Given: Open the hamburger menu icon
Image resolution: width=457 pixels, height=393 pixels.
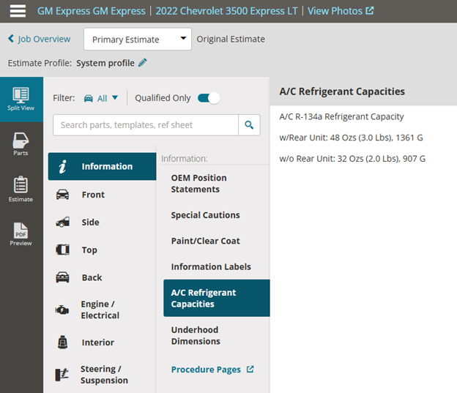Looking at the screenshot, I should (18, 11).
